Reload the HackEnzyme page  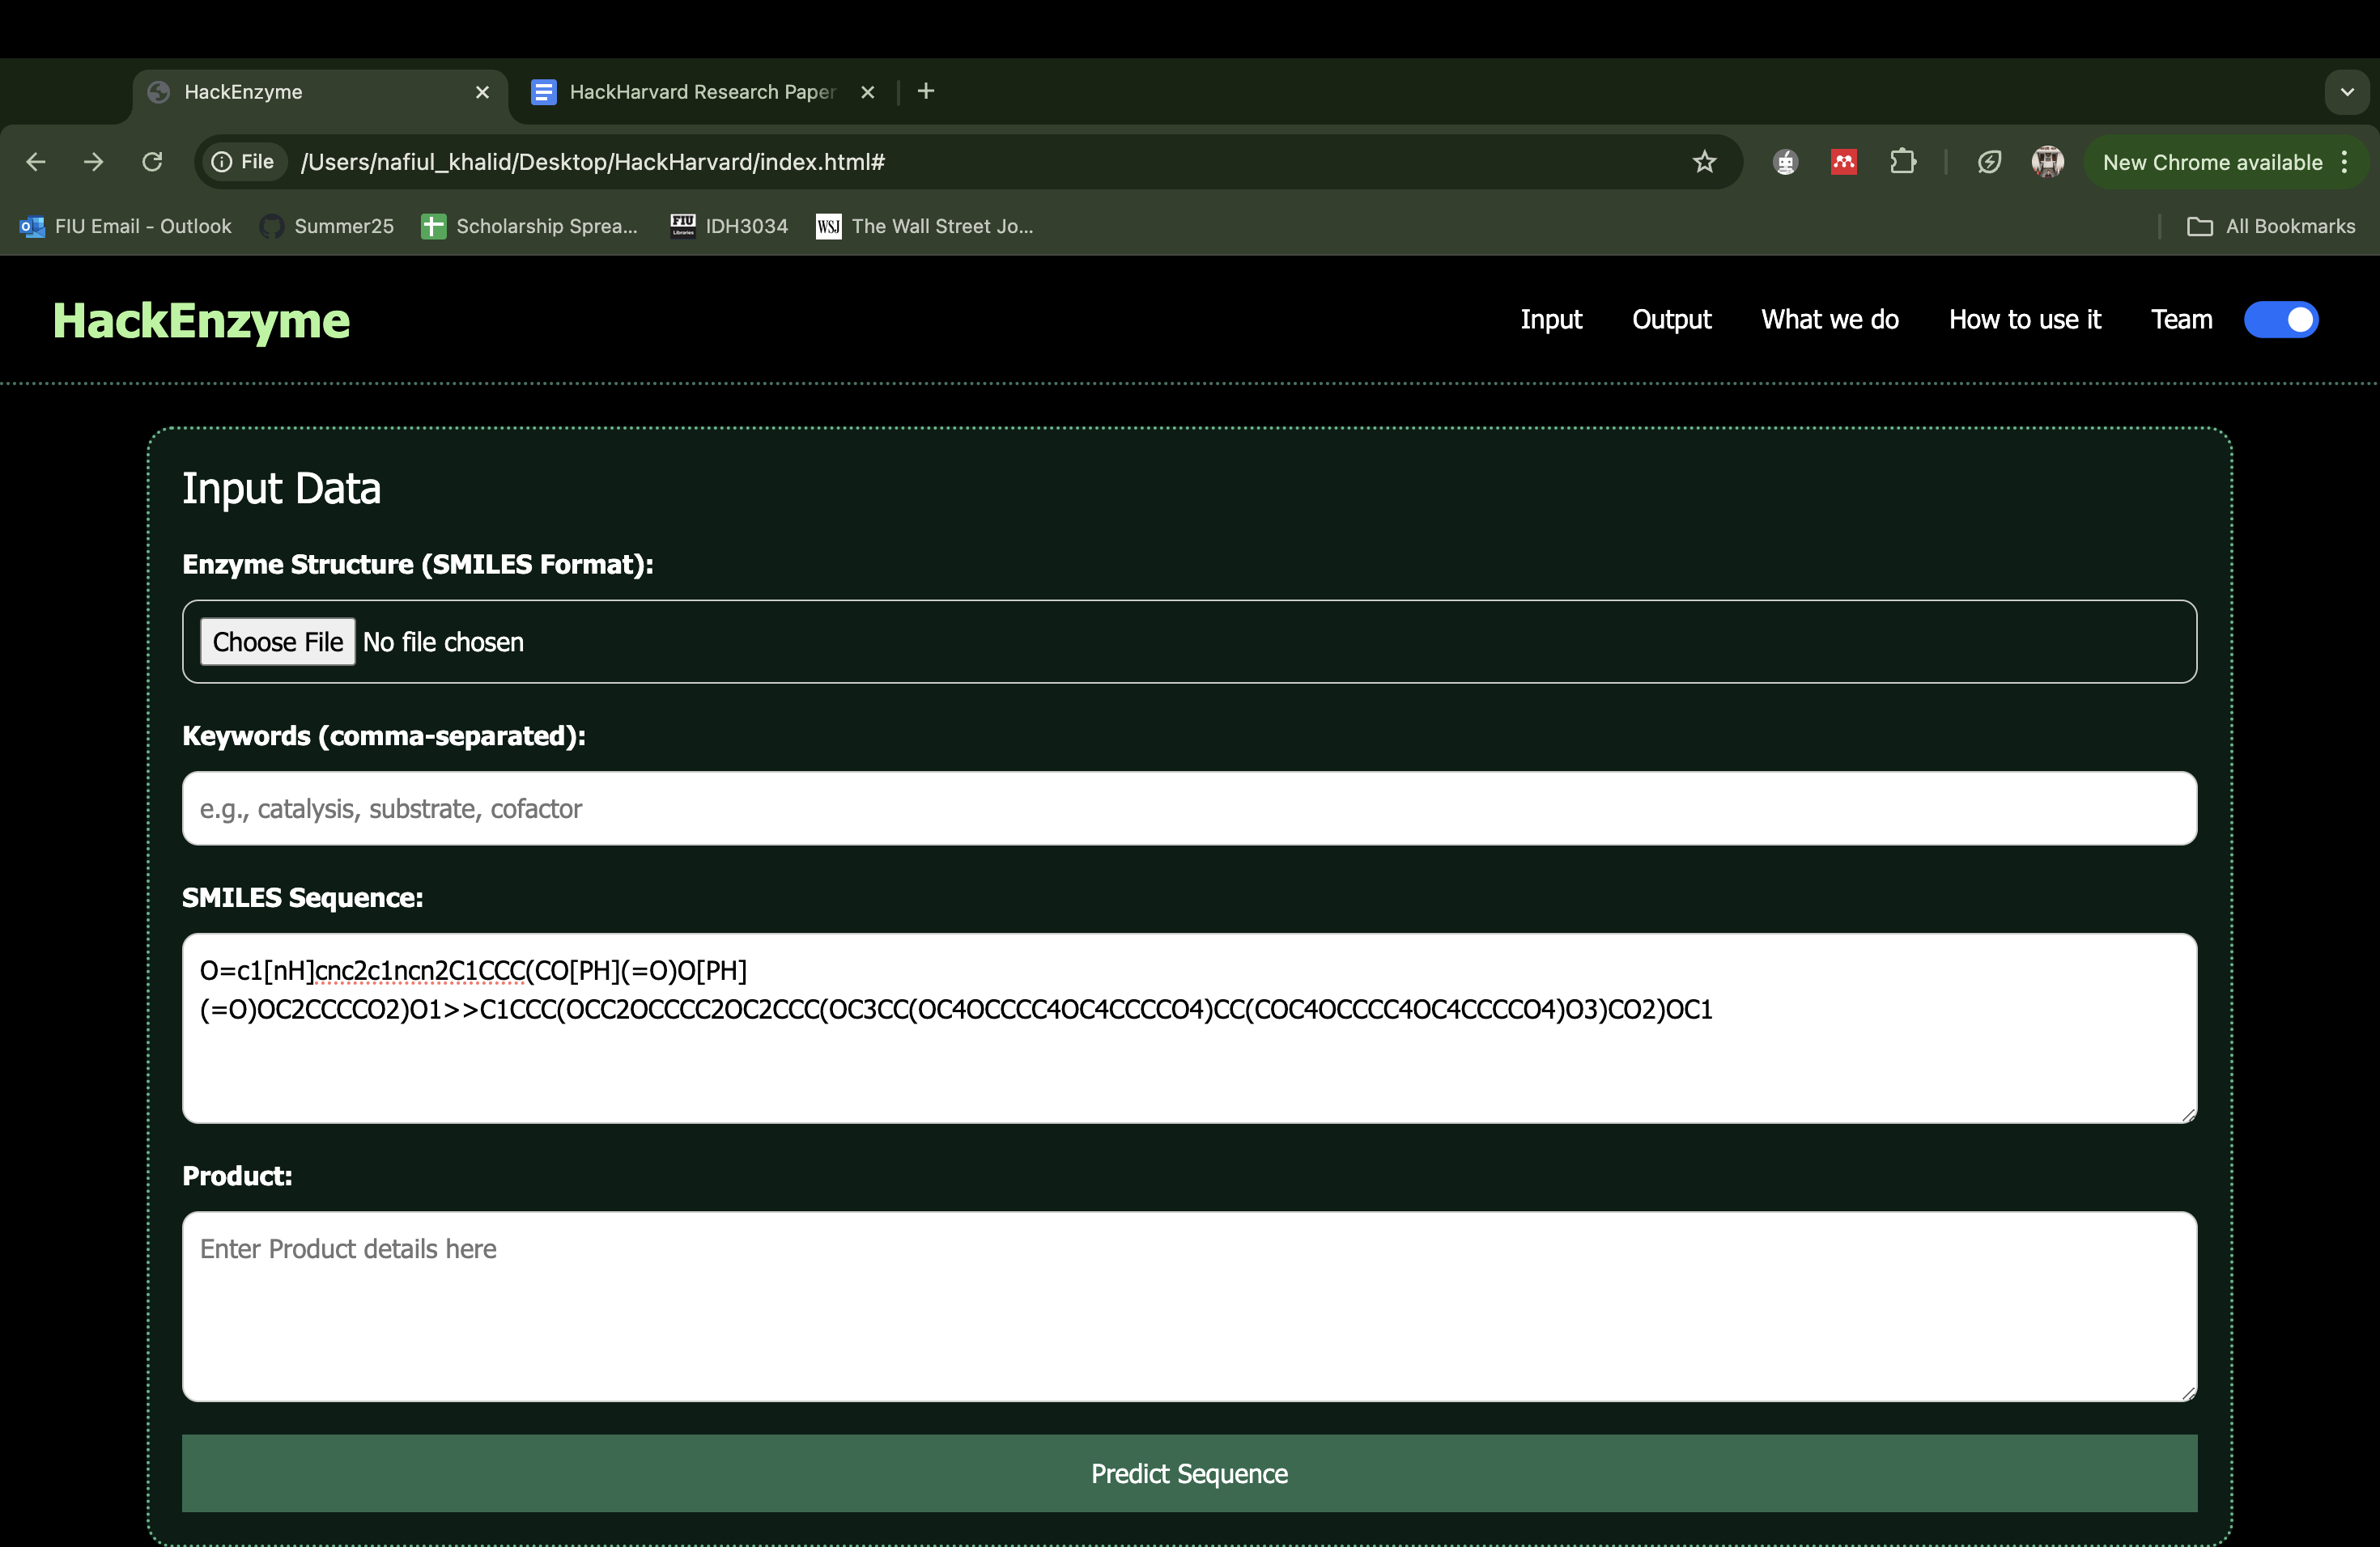pos(152,162)
